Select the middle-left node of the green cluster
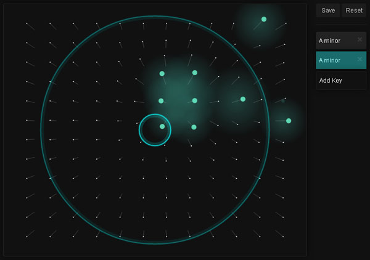This screenshot has width=370, height=260. [161, 100]
